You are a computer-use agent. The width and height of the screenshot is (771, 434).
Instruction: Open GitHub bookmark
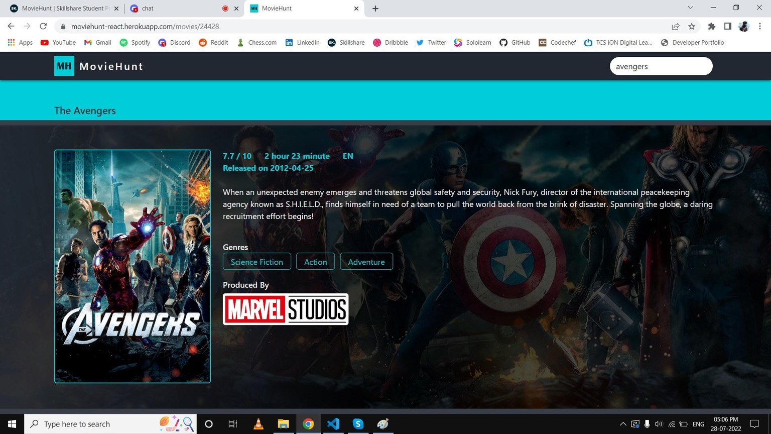click(x=515, y=43)
